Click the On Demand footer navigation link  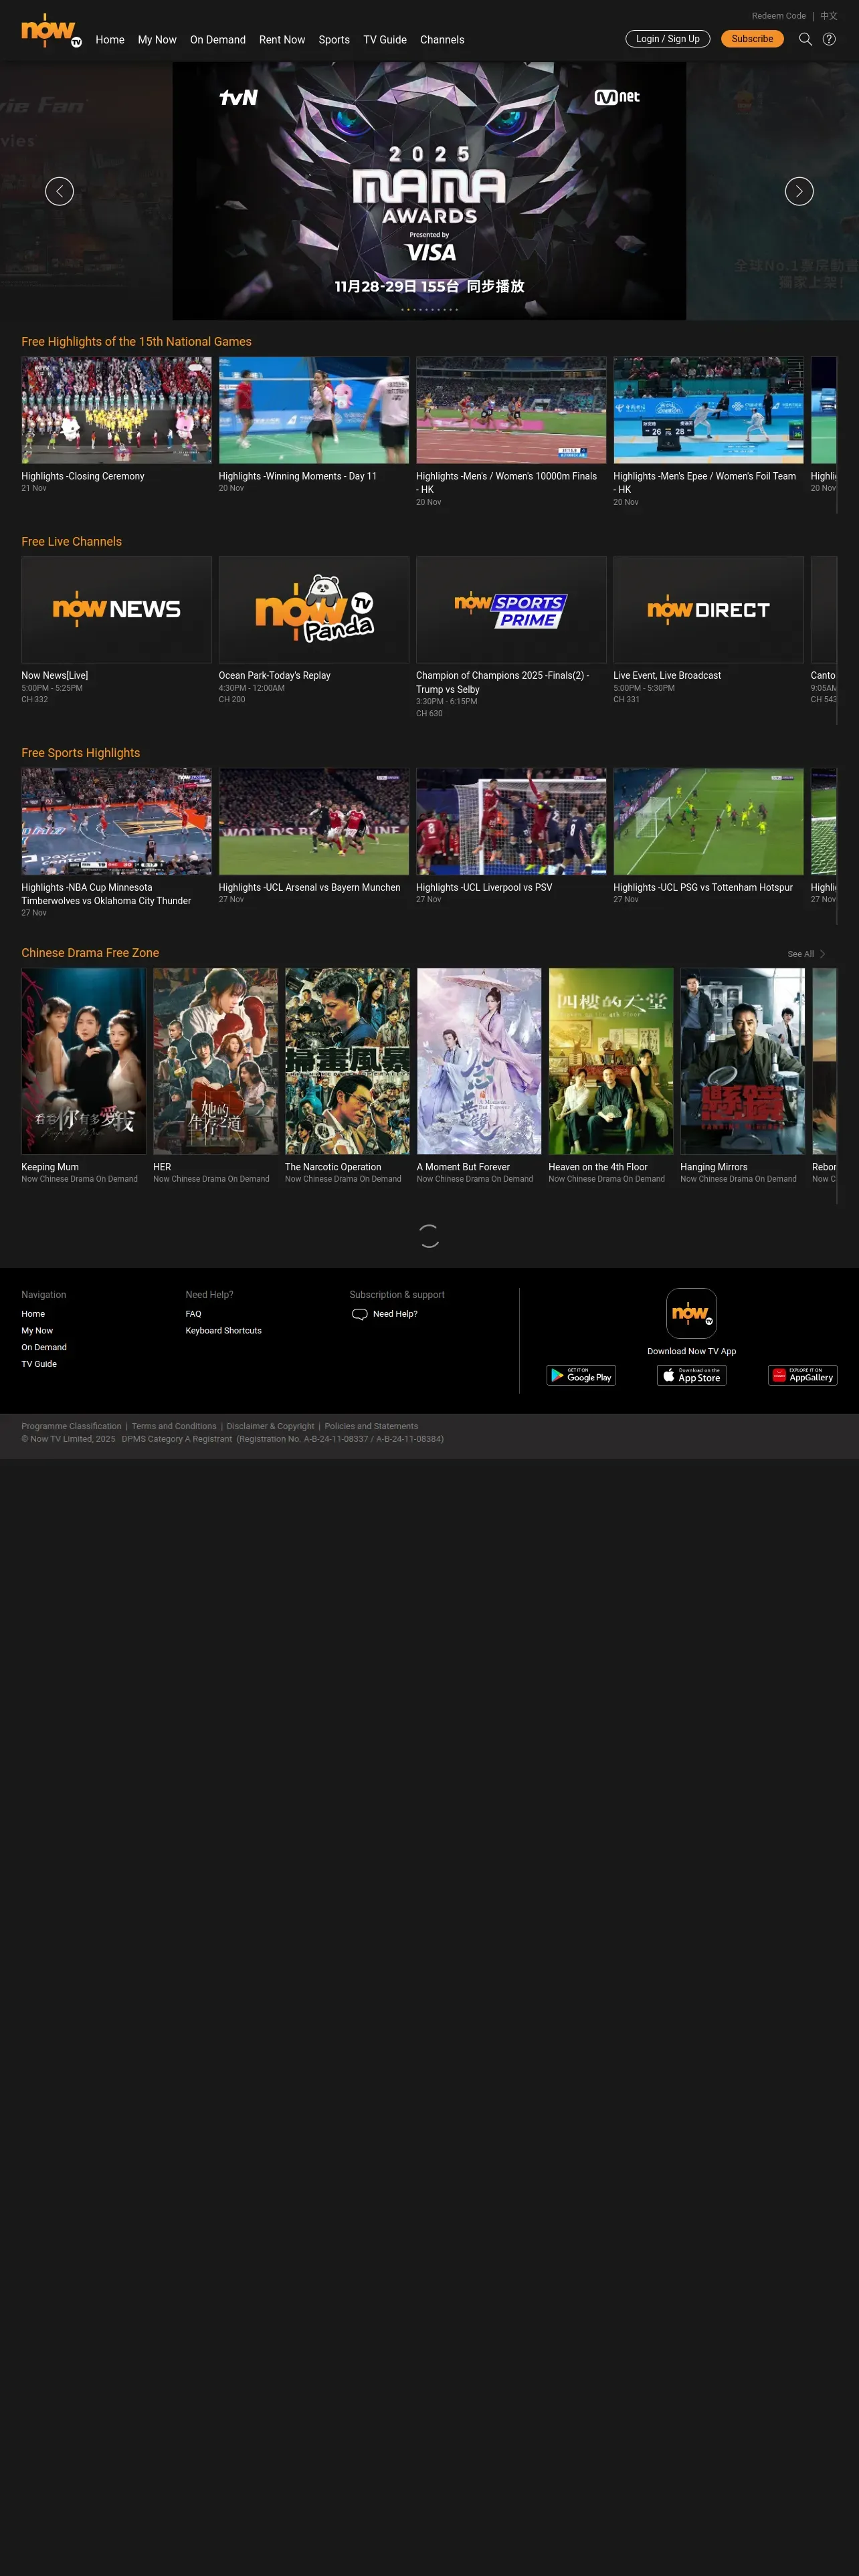point(44,1347)
